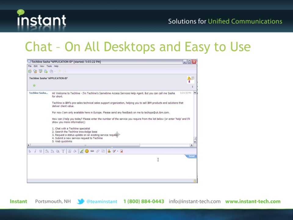
Task: Click the screen sharing monitor icon
Action: point(40,71)
